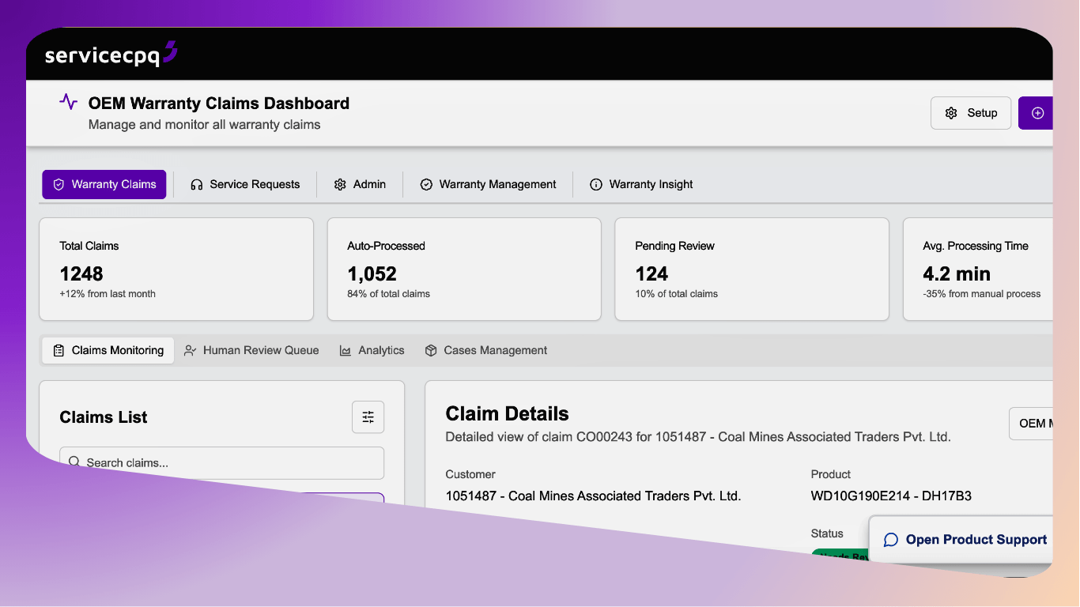Click the chart icon beside Analytics

click(x=346, y=350)
